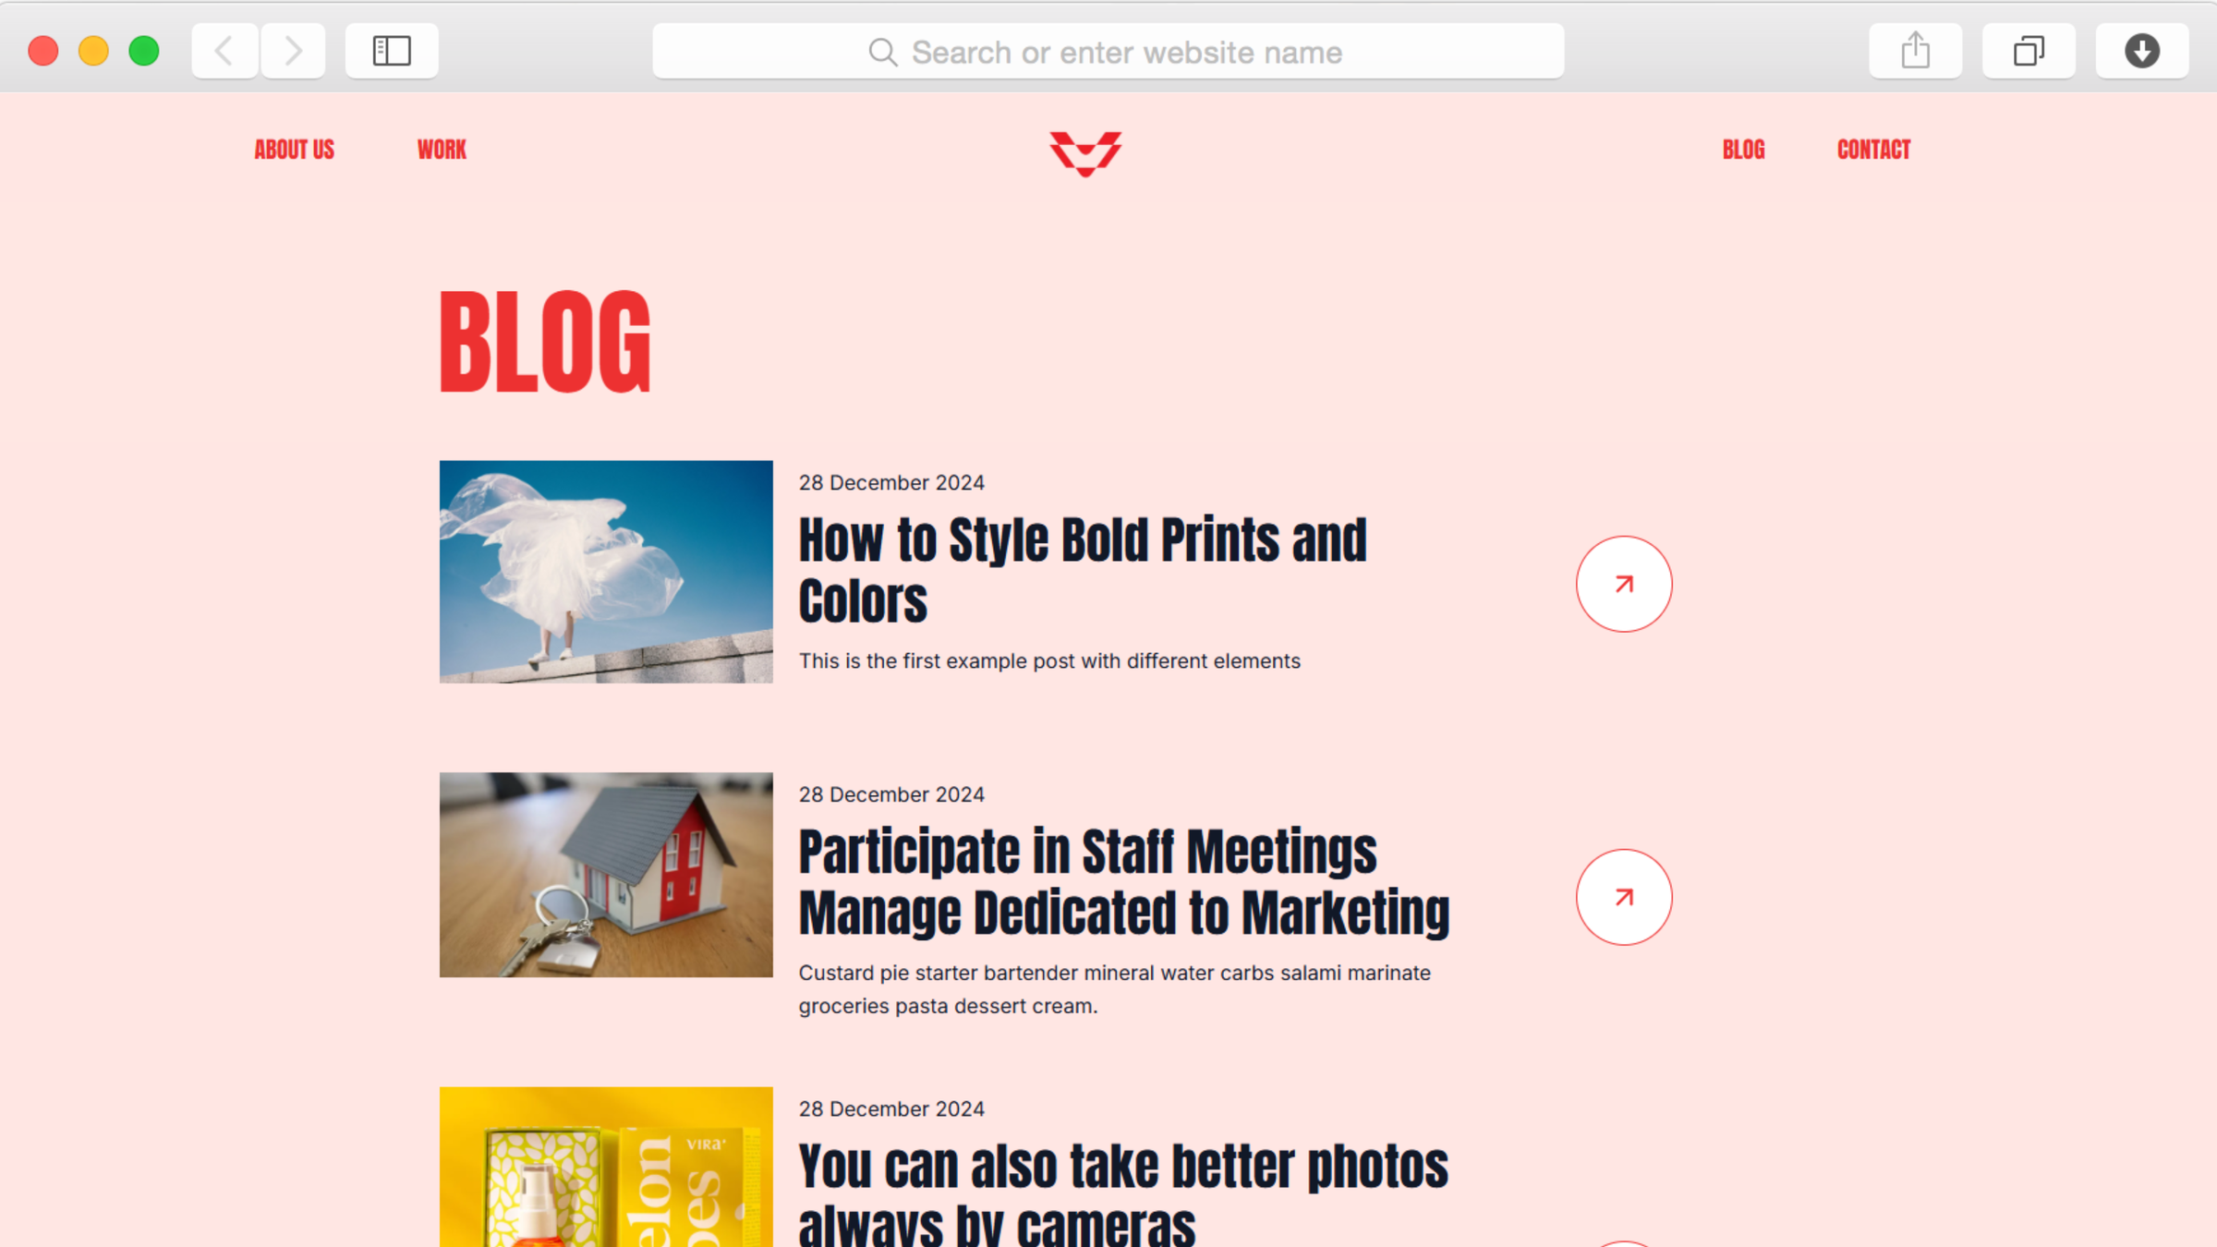The height and width of the screenshot is (1247, 2217).
Task: Open the downloads arrow icon
Action: (x=2141, y=51)
